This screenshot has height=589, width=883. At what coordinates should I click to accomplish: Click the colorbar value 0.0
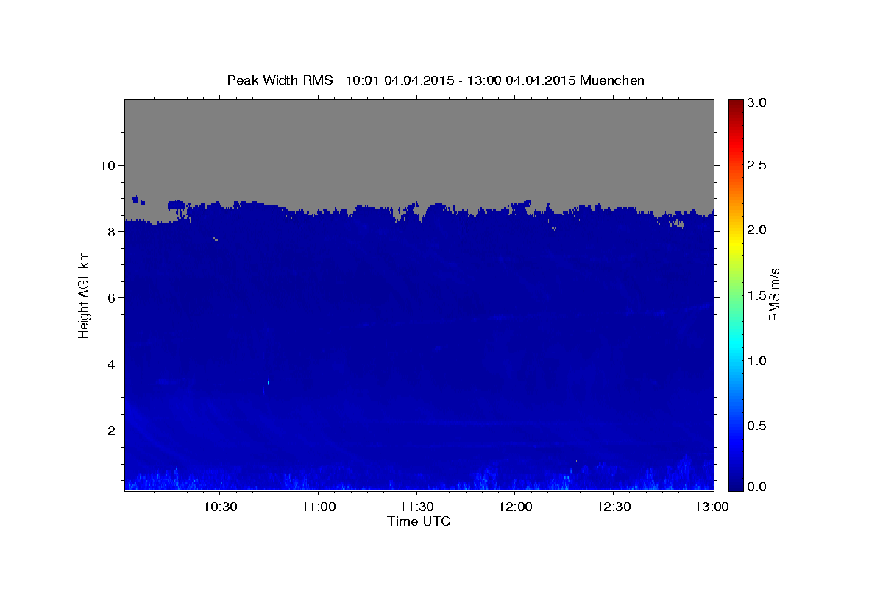click(x=758, y=487)
